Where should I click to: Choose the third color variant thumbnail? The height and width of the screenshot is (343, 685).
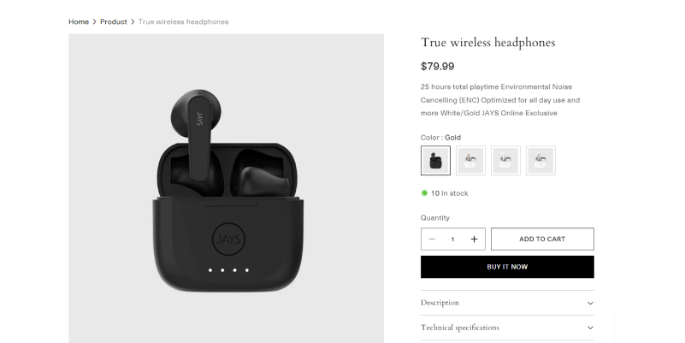tap(505, 160)
